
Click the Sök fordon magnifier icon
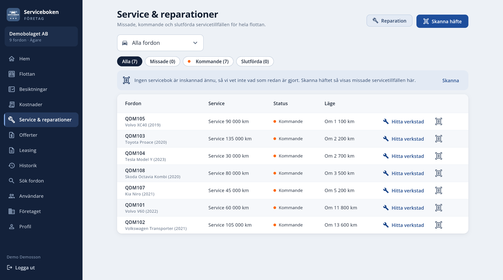click(12, 181)
